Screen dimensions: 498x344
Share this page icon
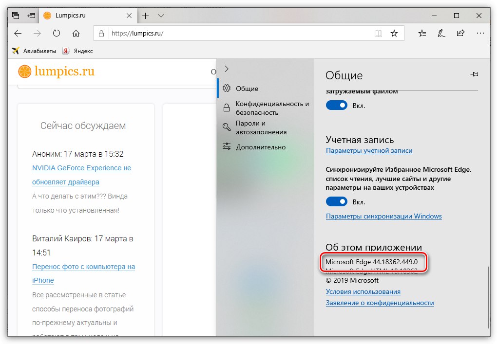coord(460,33)
